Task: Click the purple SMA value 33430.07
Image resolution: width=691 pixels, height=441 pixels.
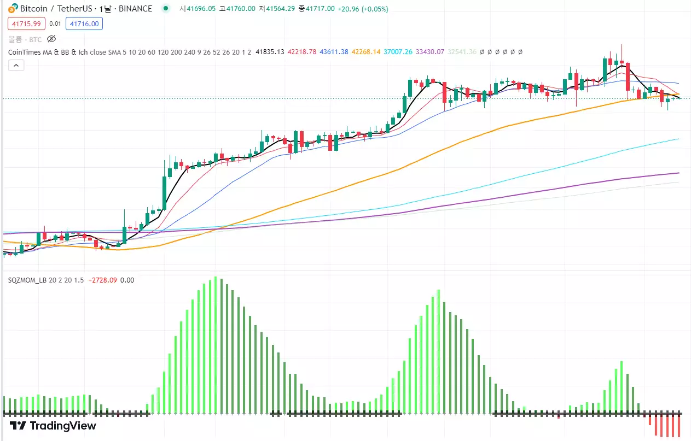Action: point(430,52)
